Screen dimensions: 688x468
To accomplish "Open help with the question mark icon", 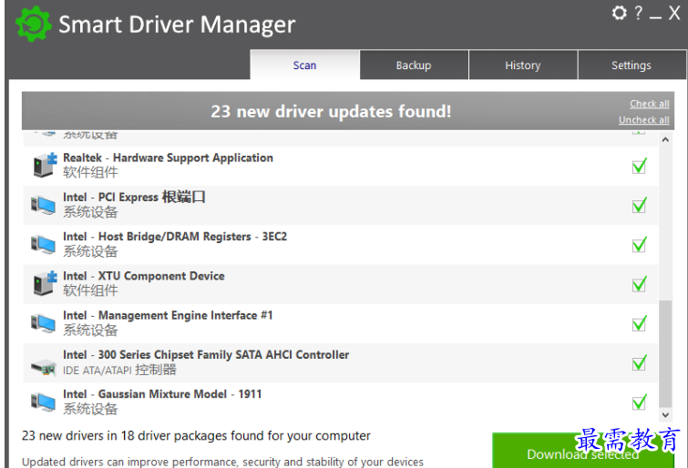I will [639, 12].
